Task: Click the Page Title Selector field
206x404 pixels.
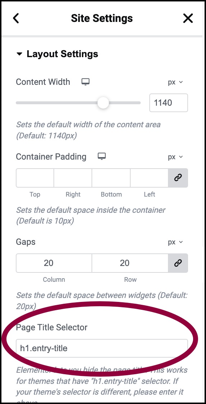Action: pos(102,348)
